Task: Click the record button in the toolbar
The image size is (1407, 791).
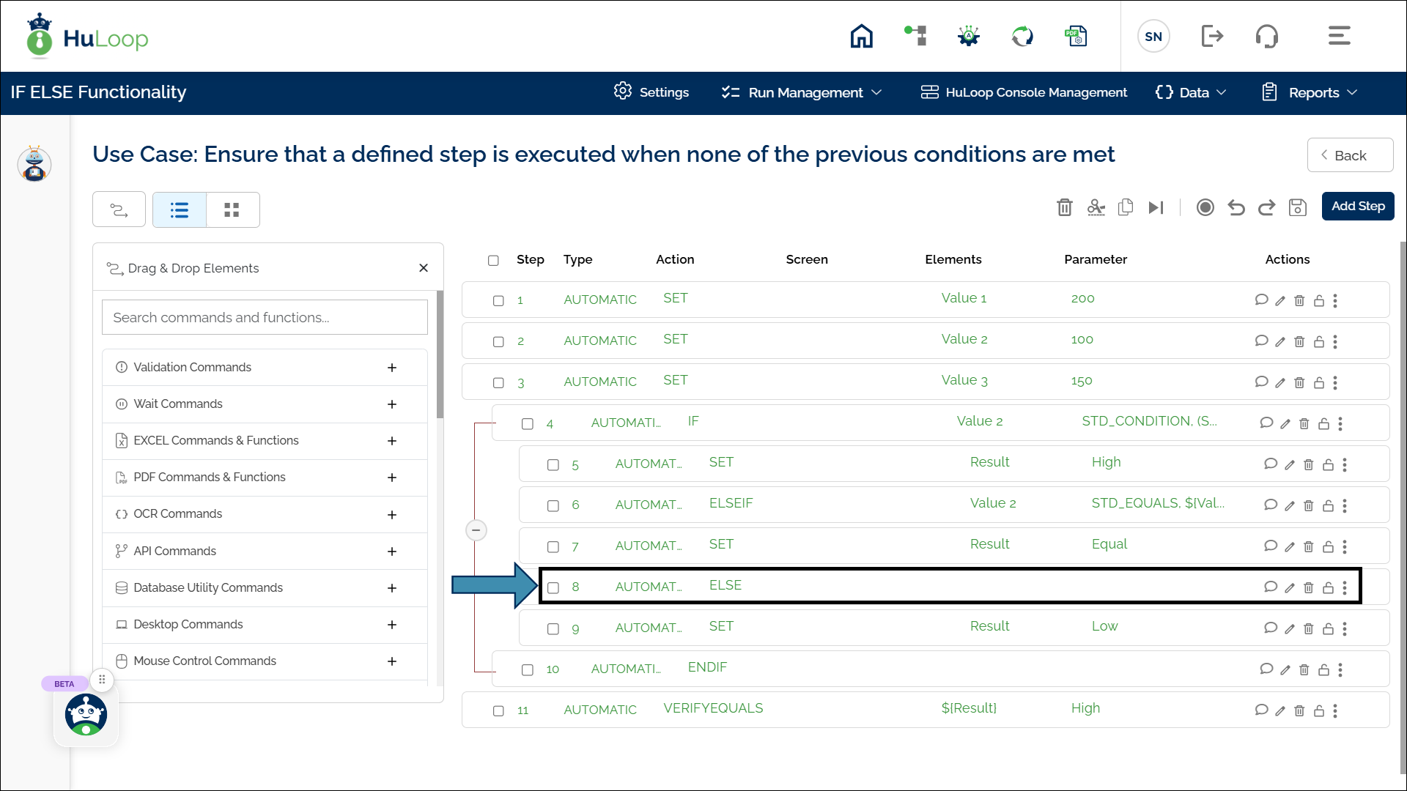Action: click(x=1205, y=207)
